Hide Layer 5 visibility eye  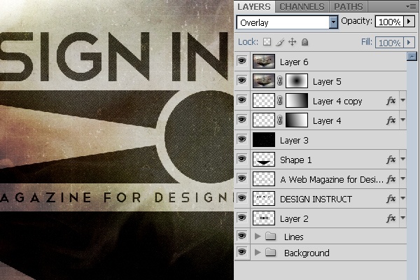point(242,80)
